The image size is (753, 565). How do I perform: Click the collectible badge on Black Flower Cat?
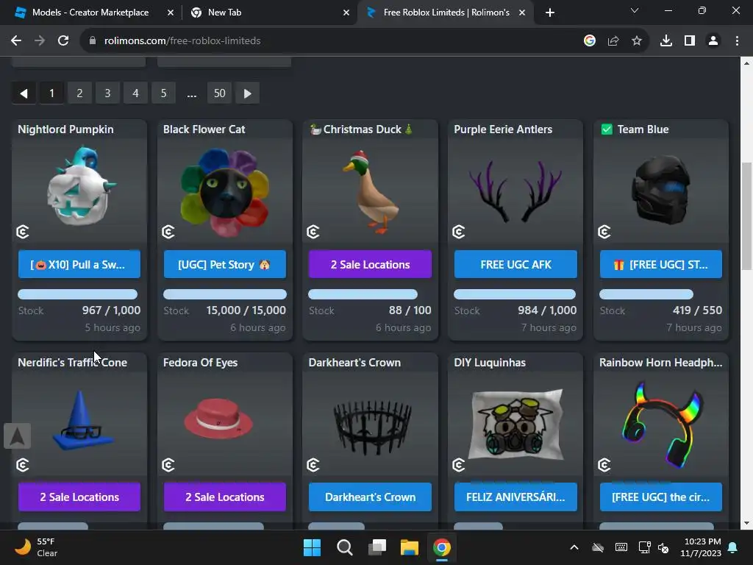coord(168,232)
